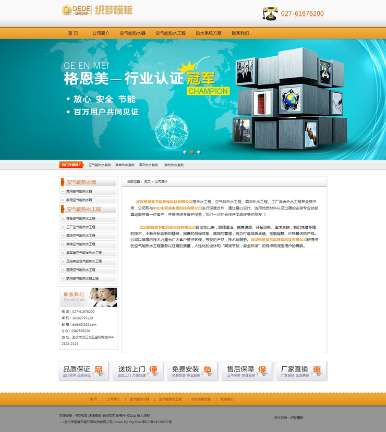Select the first carousel slide dot
The width and height of the screenshot is (386, 432).
pos(185,152)
